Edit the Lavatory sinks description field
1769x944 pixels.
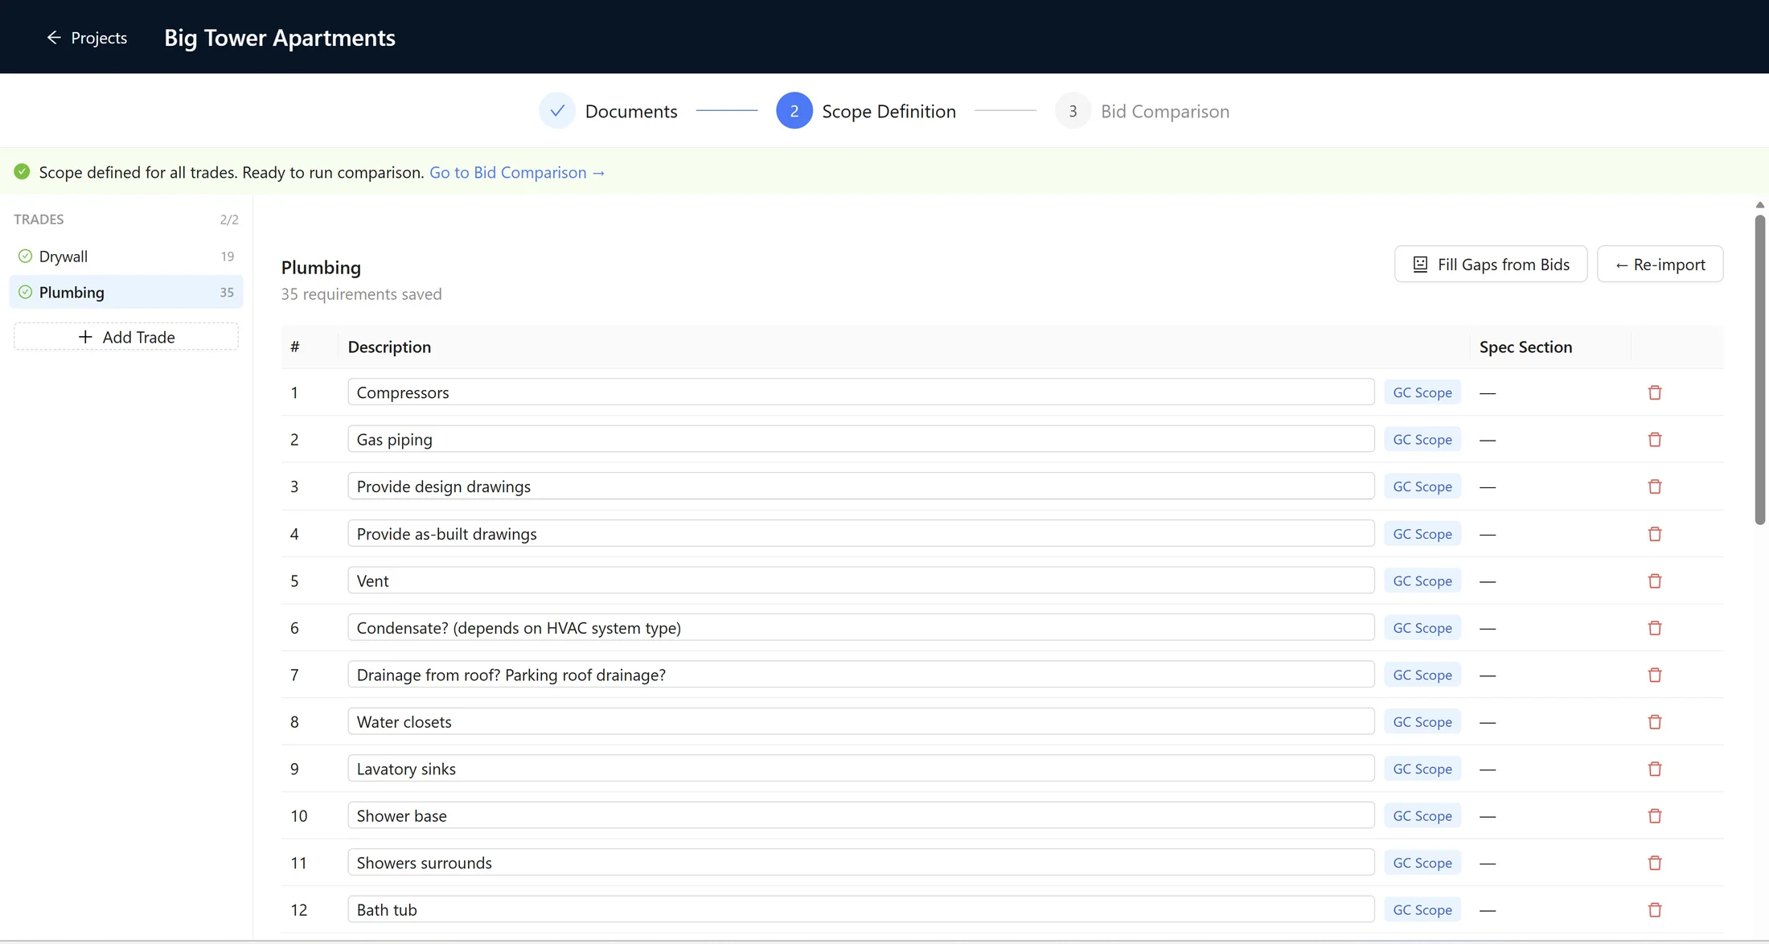coord(861,769)
